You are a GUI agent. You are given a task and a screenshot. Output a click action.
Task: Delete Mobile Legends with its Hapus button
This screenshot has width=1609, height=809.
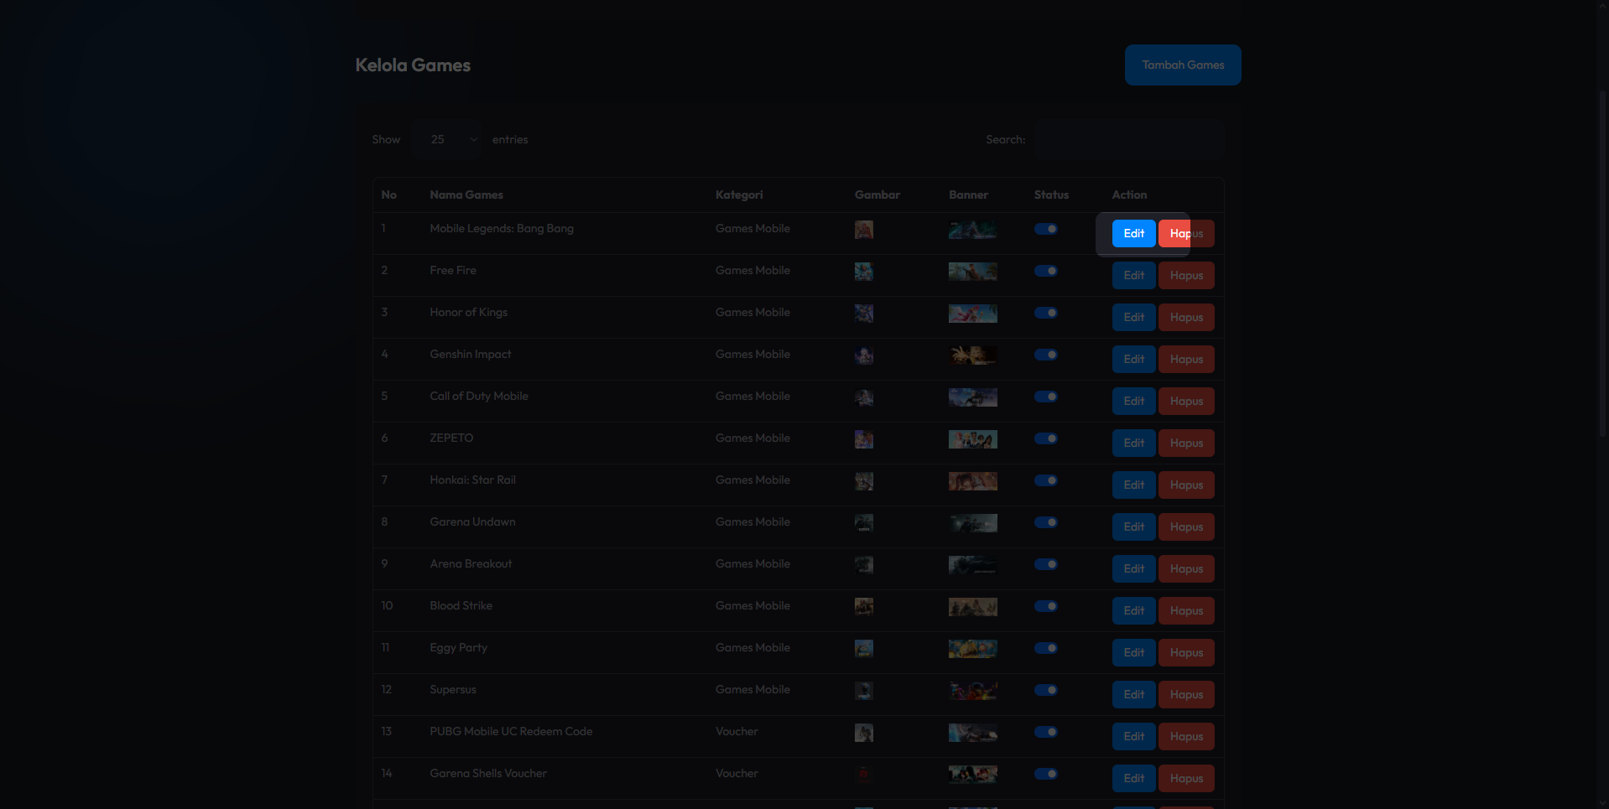click(x=1186, y=233)
